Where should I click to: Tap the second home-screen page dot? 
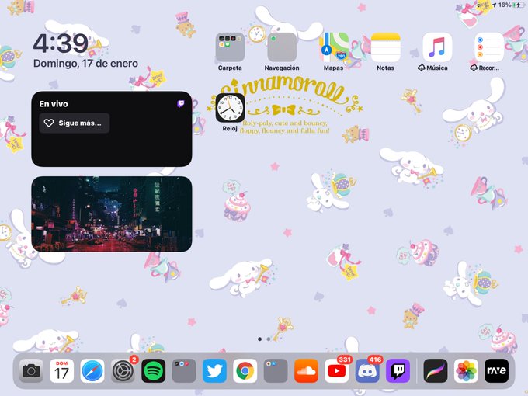(x=269, y=339)
